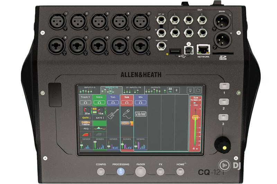
Task: Click the ST IN L jack
Action: pos(161,20)
